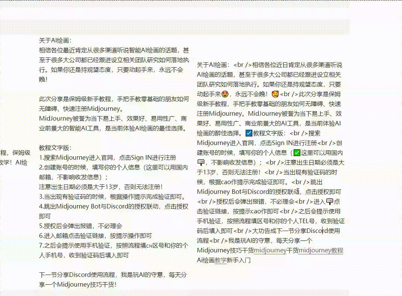Open the underlined midjourney干货 link
This screenshot has height=296, width=402.
pyautogui.click(x=269, y=251)
